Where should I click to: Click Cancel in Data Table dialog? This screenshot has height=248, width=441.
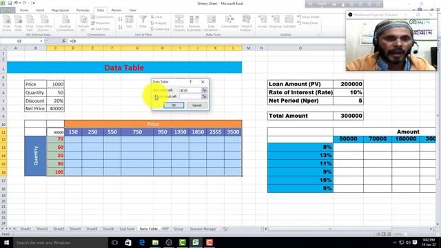(196, 105)
